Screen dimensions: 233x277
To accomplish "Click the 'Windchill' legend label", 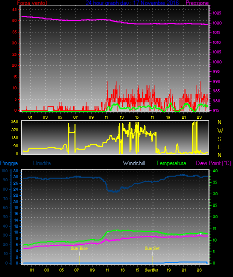I will (133, 163).
